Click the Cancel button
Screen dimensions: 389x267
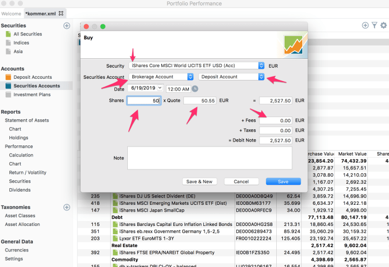(241, 182)
